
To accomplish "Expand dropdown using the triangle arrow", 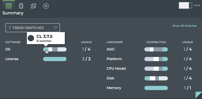I will click(55, 28).
